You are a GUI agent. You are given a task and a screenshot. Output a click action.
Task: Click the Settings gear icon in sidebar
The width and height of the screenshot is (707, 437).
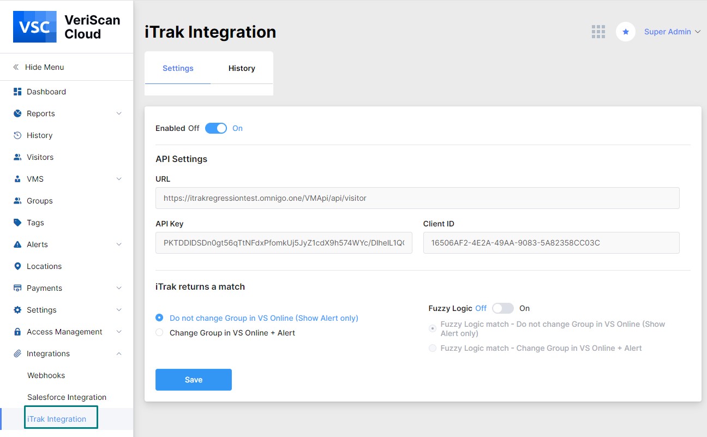pyautogui.click(x=17, y=310)
